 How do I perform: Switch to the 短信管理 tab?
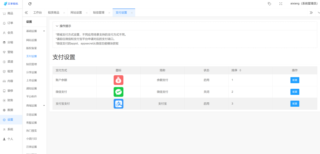[x=98, y=12]
